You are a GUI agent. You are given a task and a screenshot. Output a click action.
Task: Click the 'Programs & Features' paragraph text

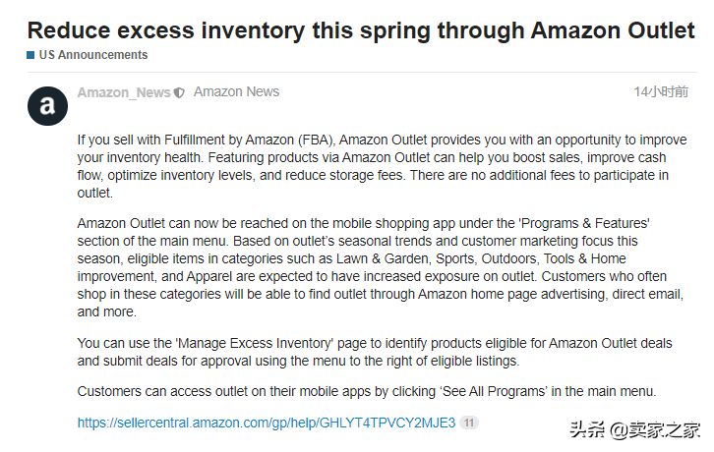pos(381,267)
